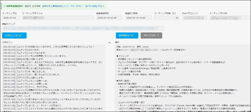This screenshot has height=112, width=251.
Task: Click the 要約結果をコピー button
Action: click(127, 36)
